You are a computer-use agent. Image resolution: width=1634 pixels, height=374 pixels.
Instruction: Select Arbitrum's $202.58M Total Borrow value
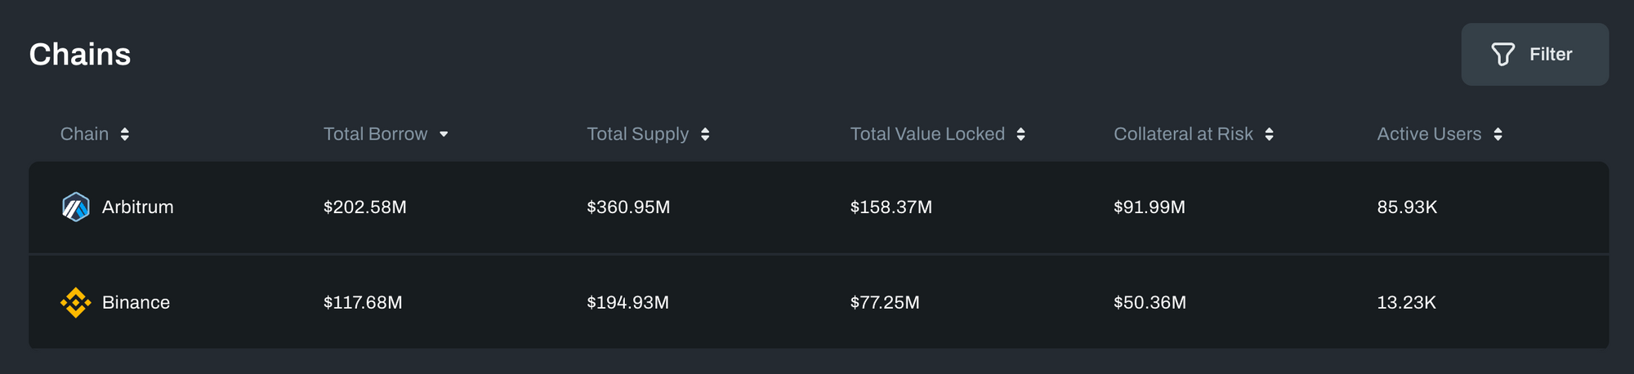coord(364,207)
